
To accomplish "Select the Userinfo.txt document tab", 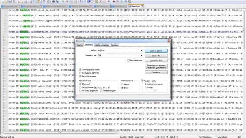I will (x=136, y=6).
